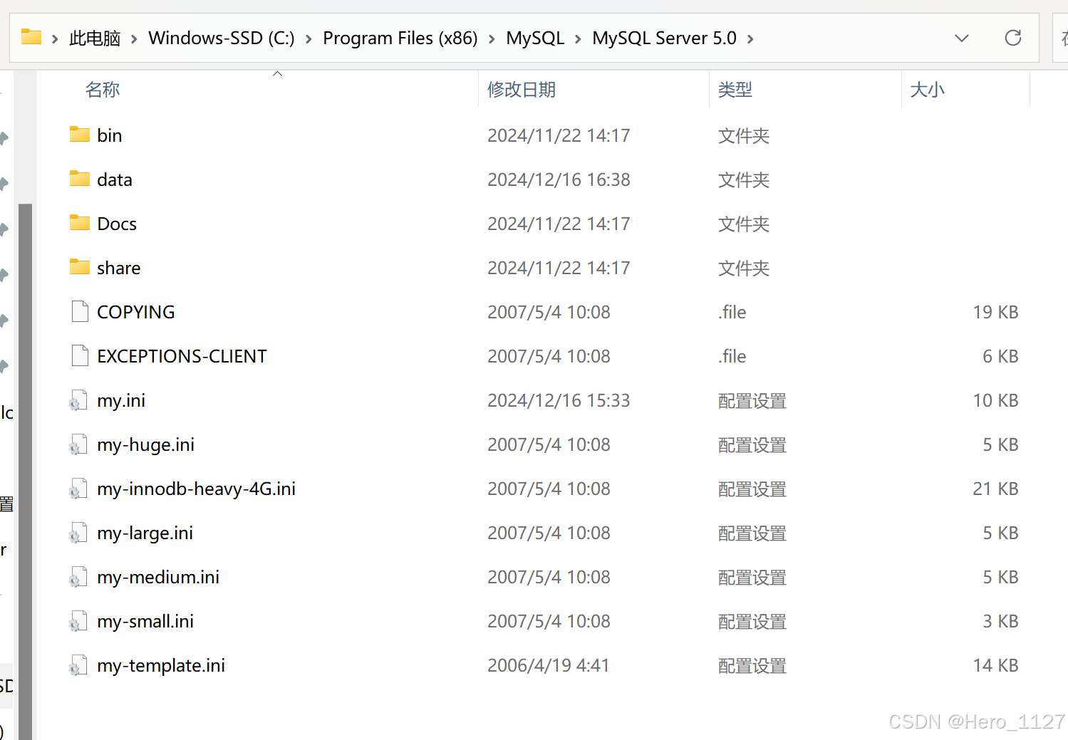Click 配置设置 type of my-small.ini row
This screenshot has width=1068, height=740.
click(x=752, y=621)
